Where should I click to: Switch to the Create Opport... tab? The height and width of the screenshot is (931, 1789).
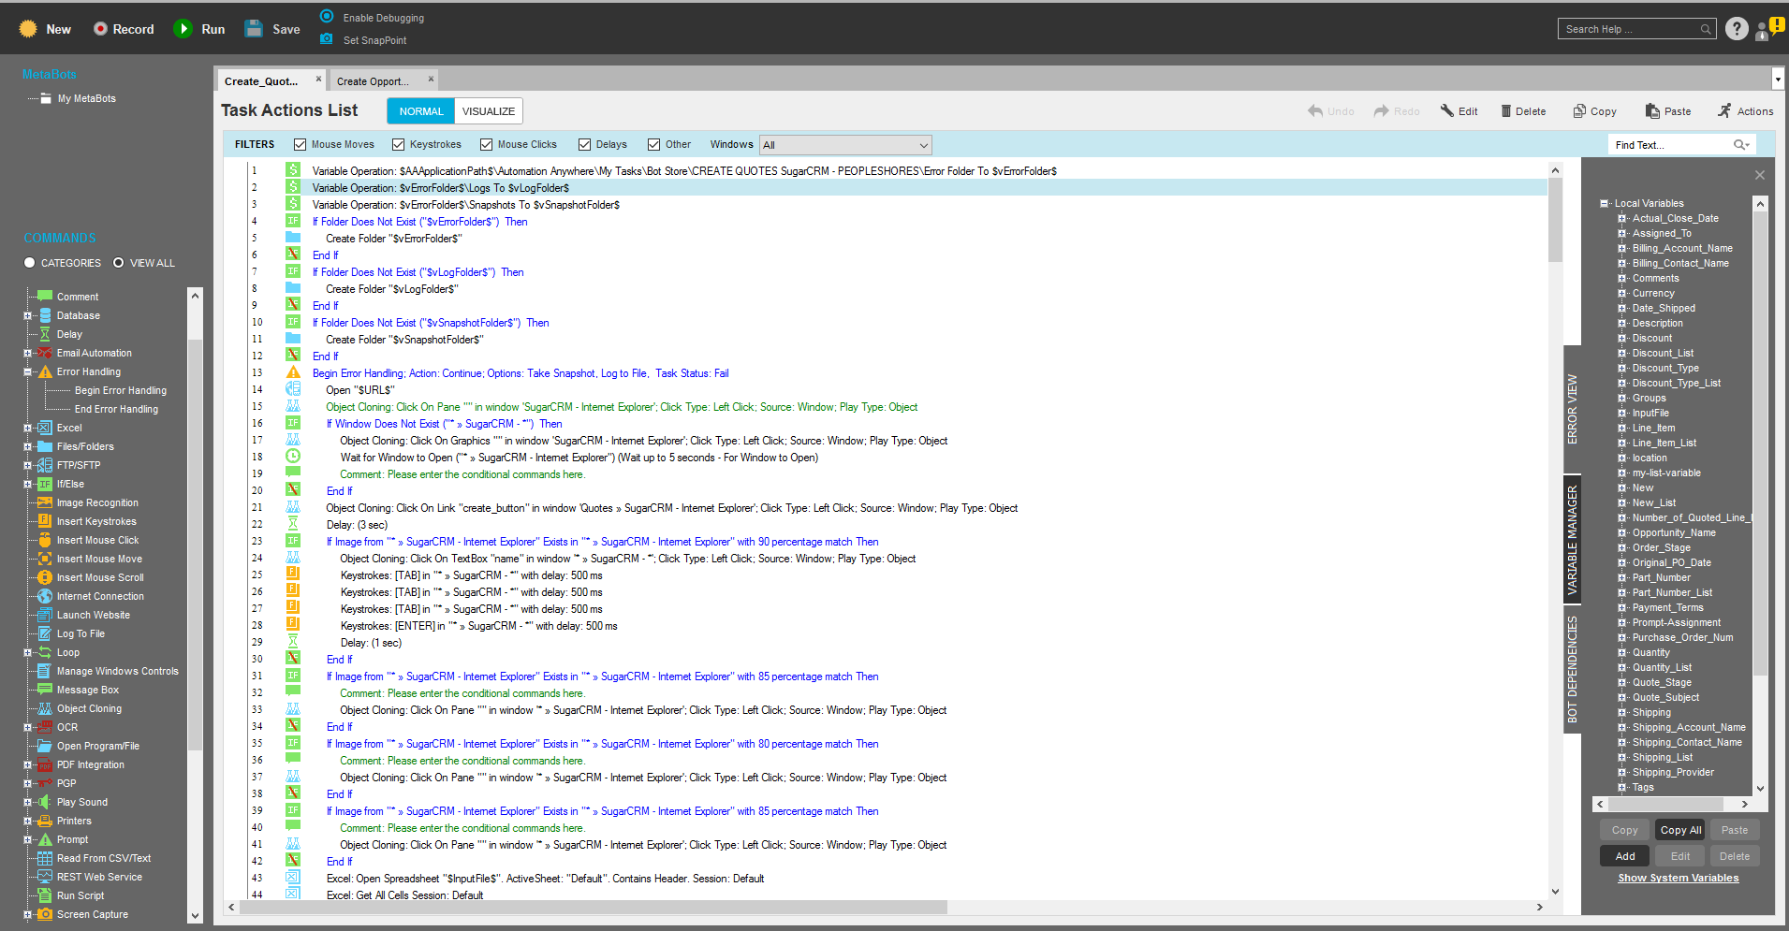373,81
